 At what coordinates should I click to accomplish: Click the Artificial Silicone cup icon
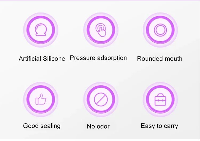click(41, 30)
